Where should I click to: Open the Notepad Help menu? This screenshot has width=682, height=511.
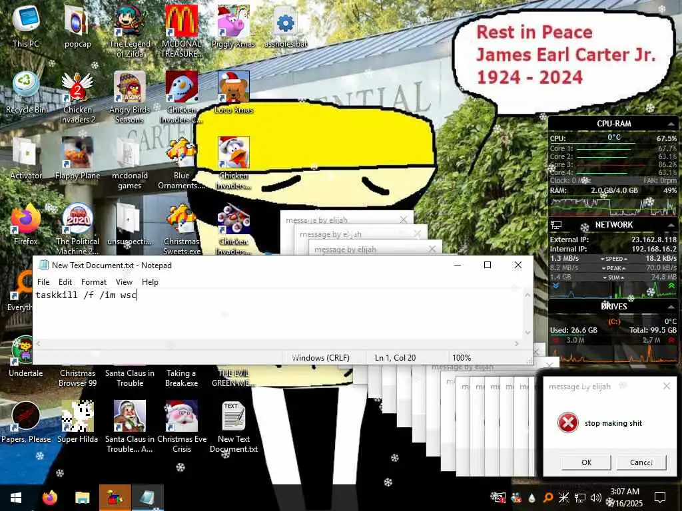(150, 282)
